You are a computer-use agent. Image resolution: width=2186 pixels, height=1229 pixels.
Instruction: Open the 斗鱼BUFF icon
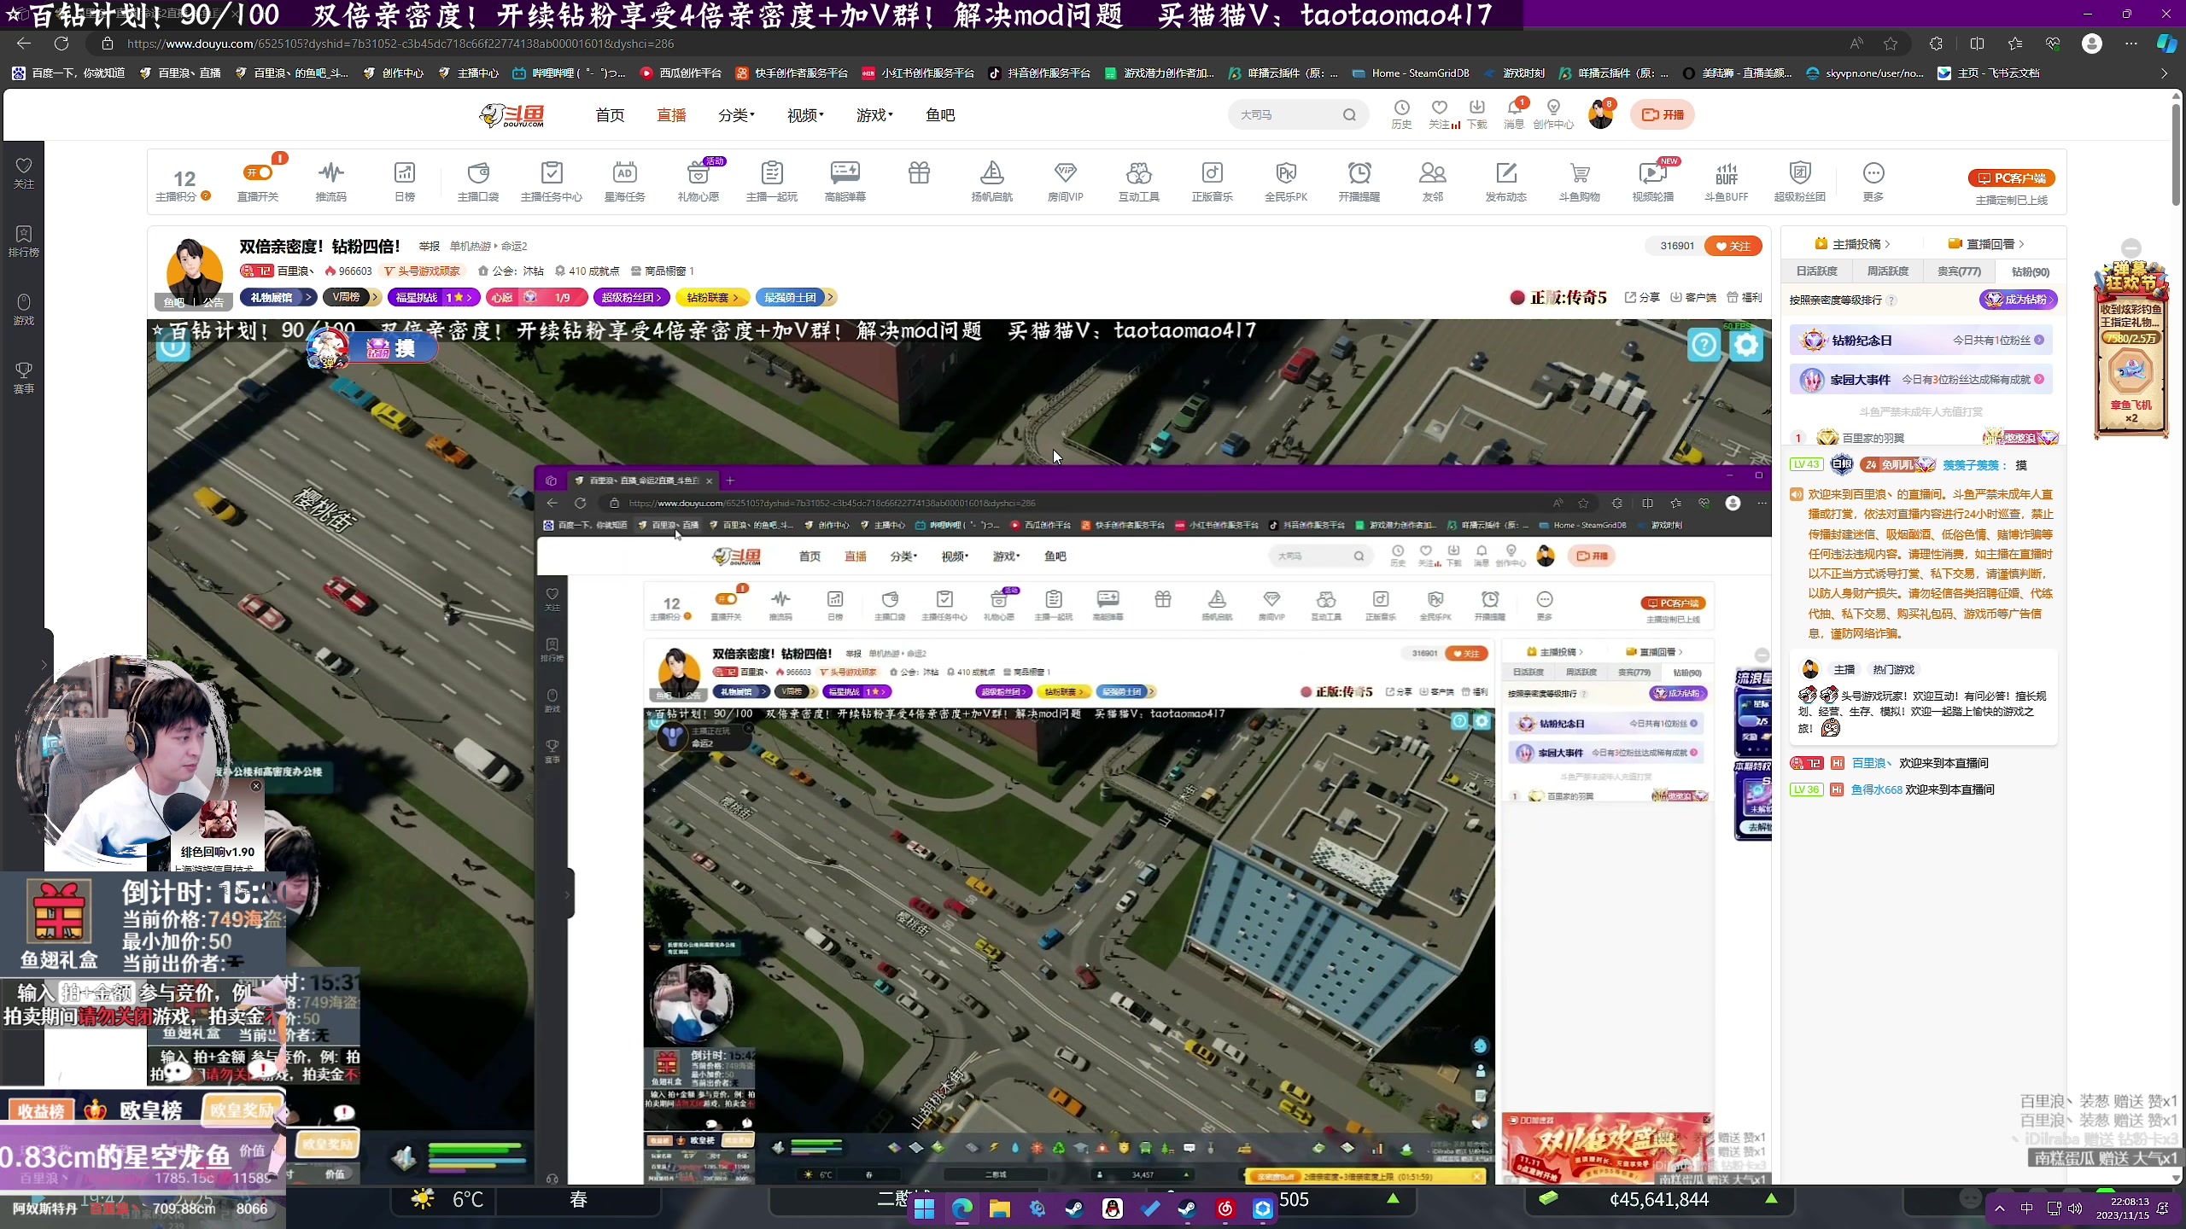tap(1727, 181)
